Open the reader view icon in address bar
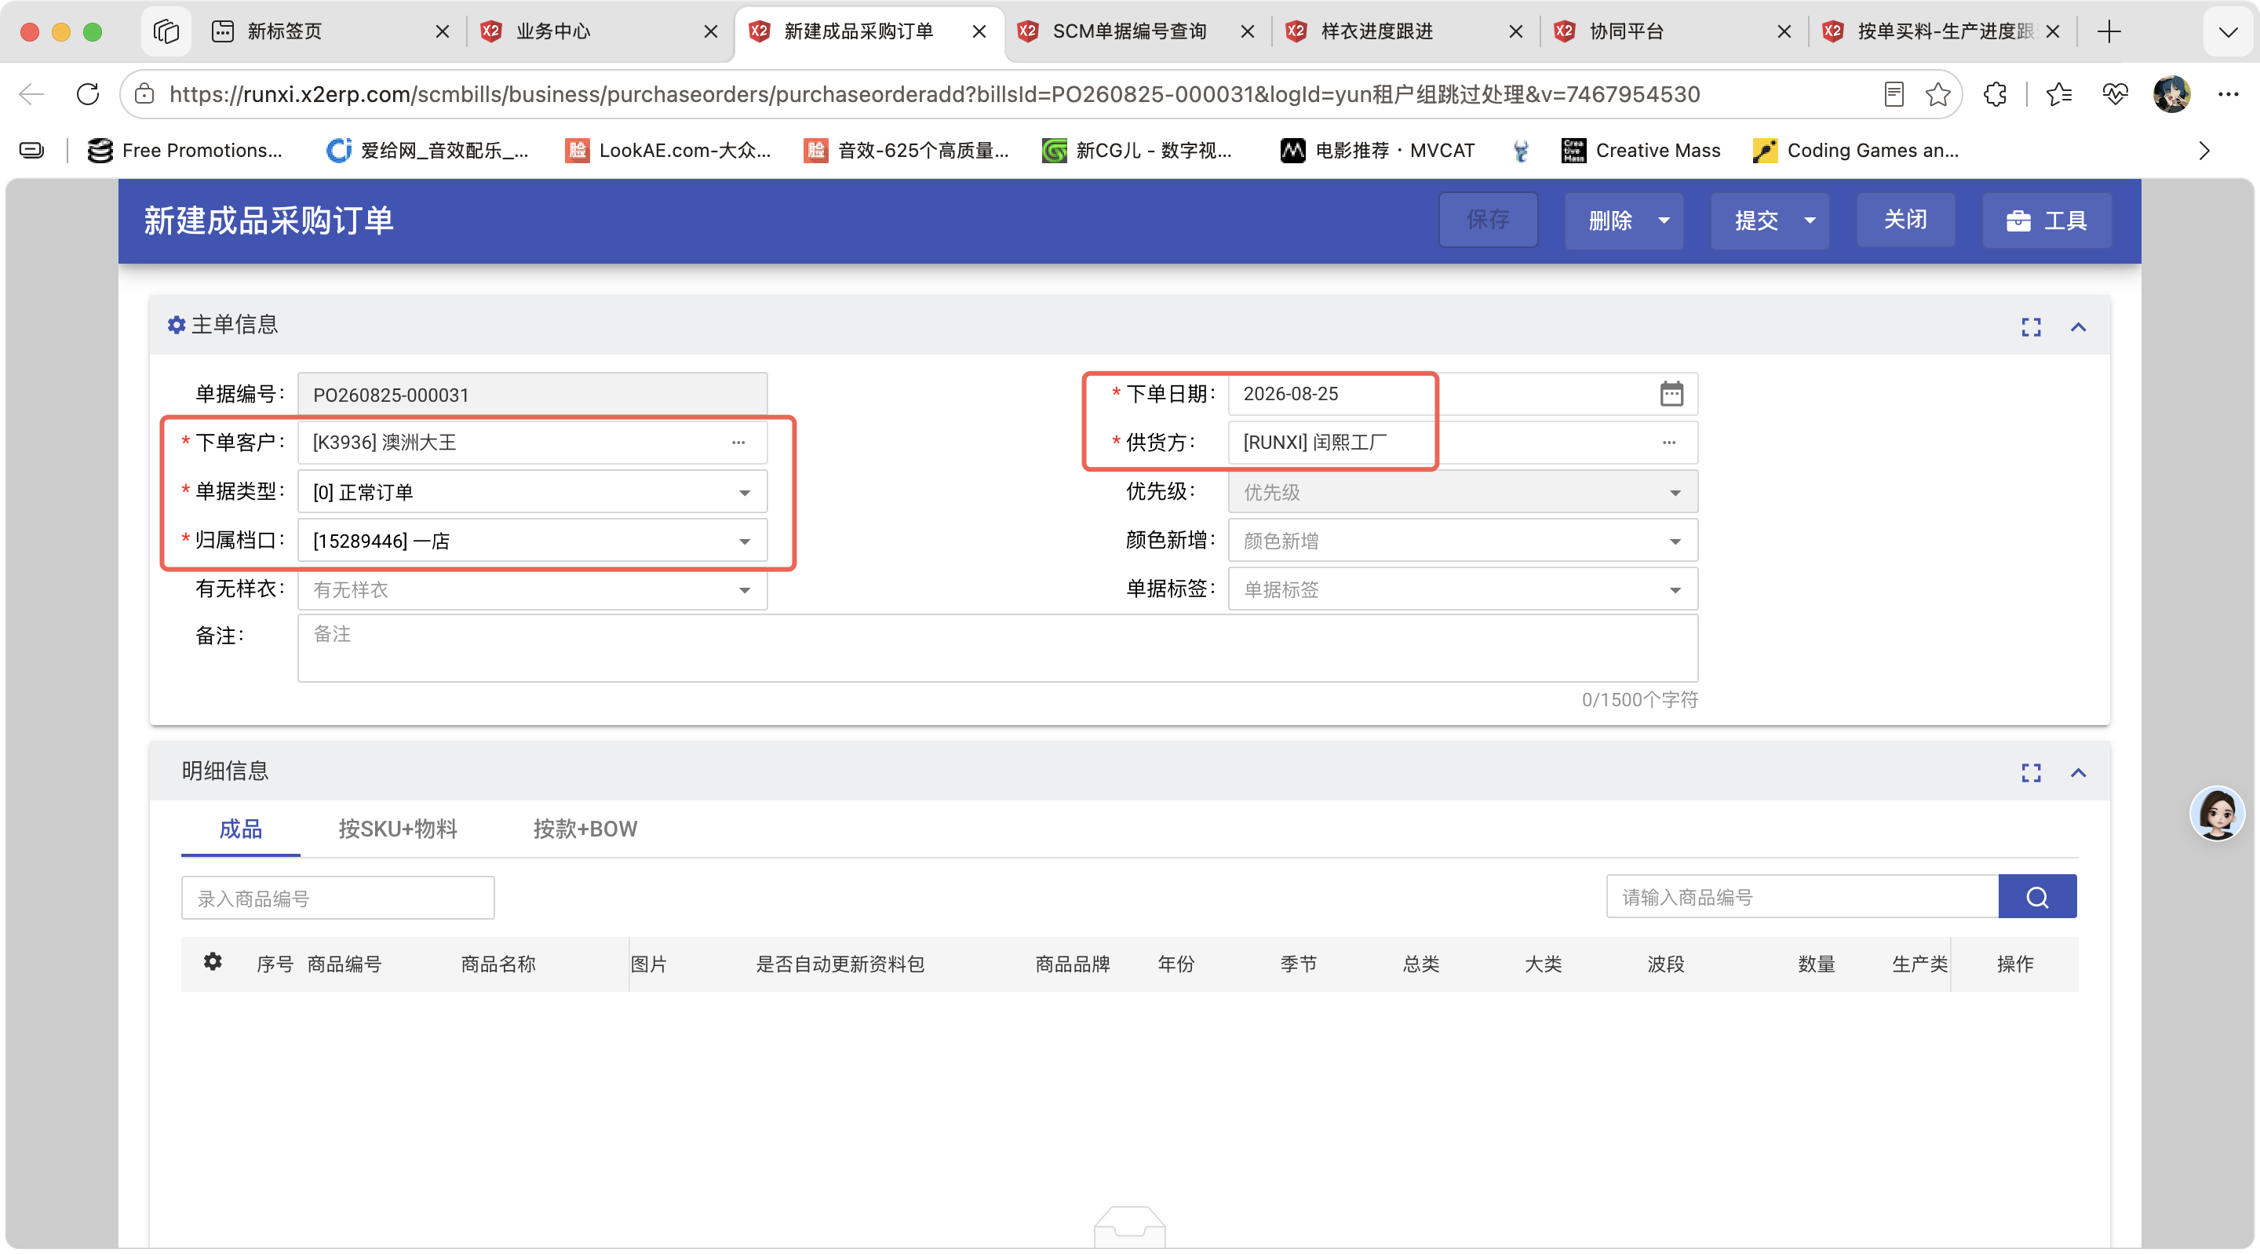Screen dimensions: 2260x1254 (1894, 94)
